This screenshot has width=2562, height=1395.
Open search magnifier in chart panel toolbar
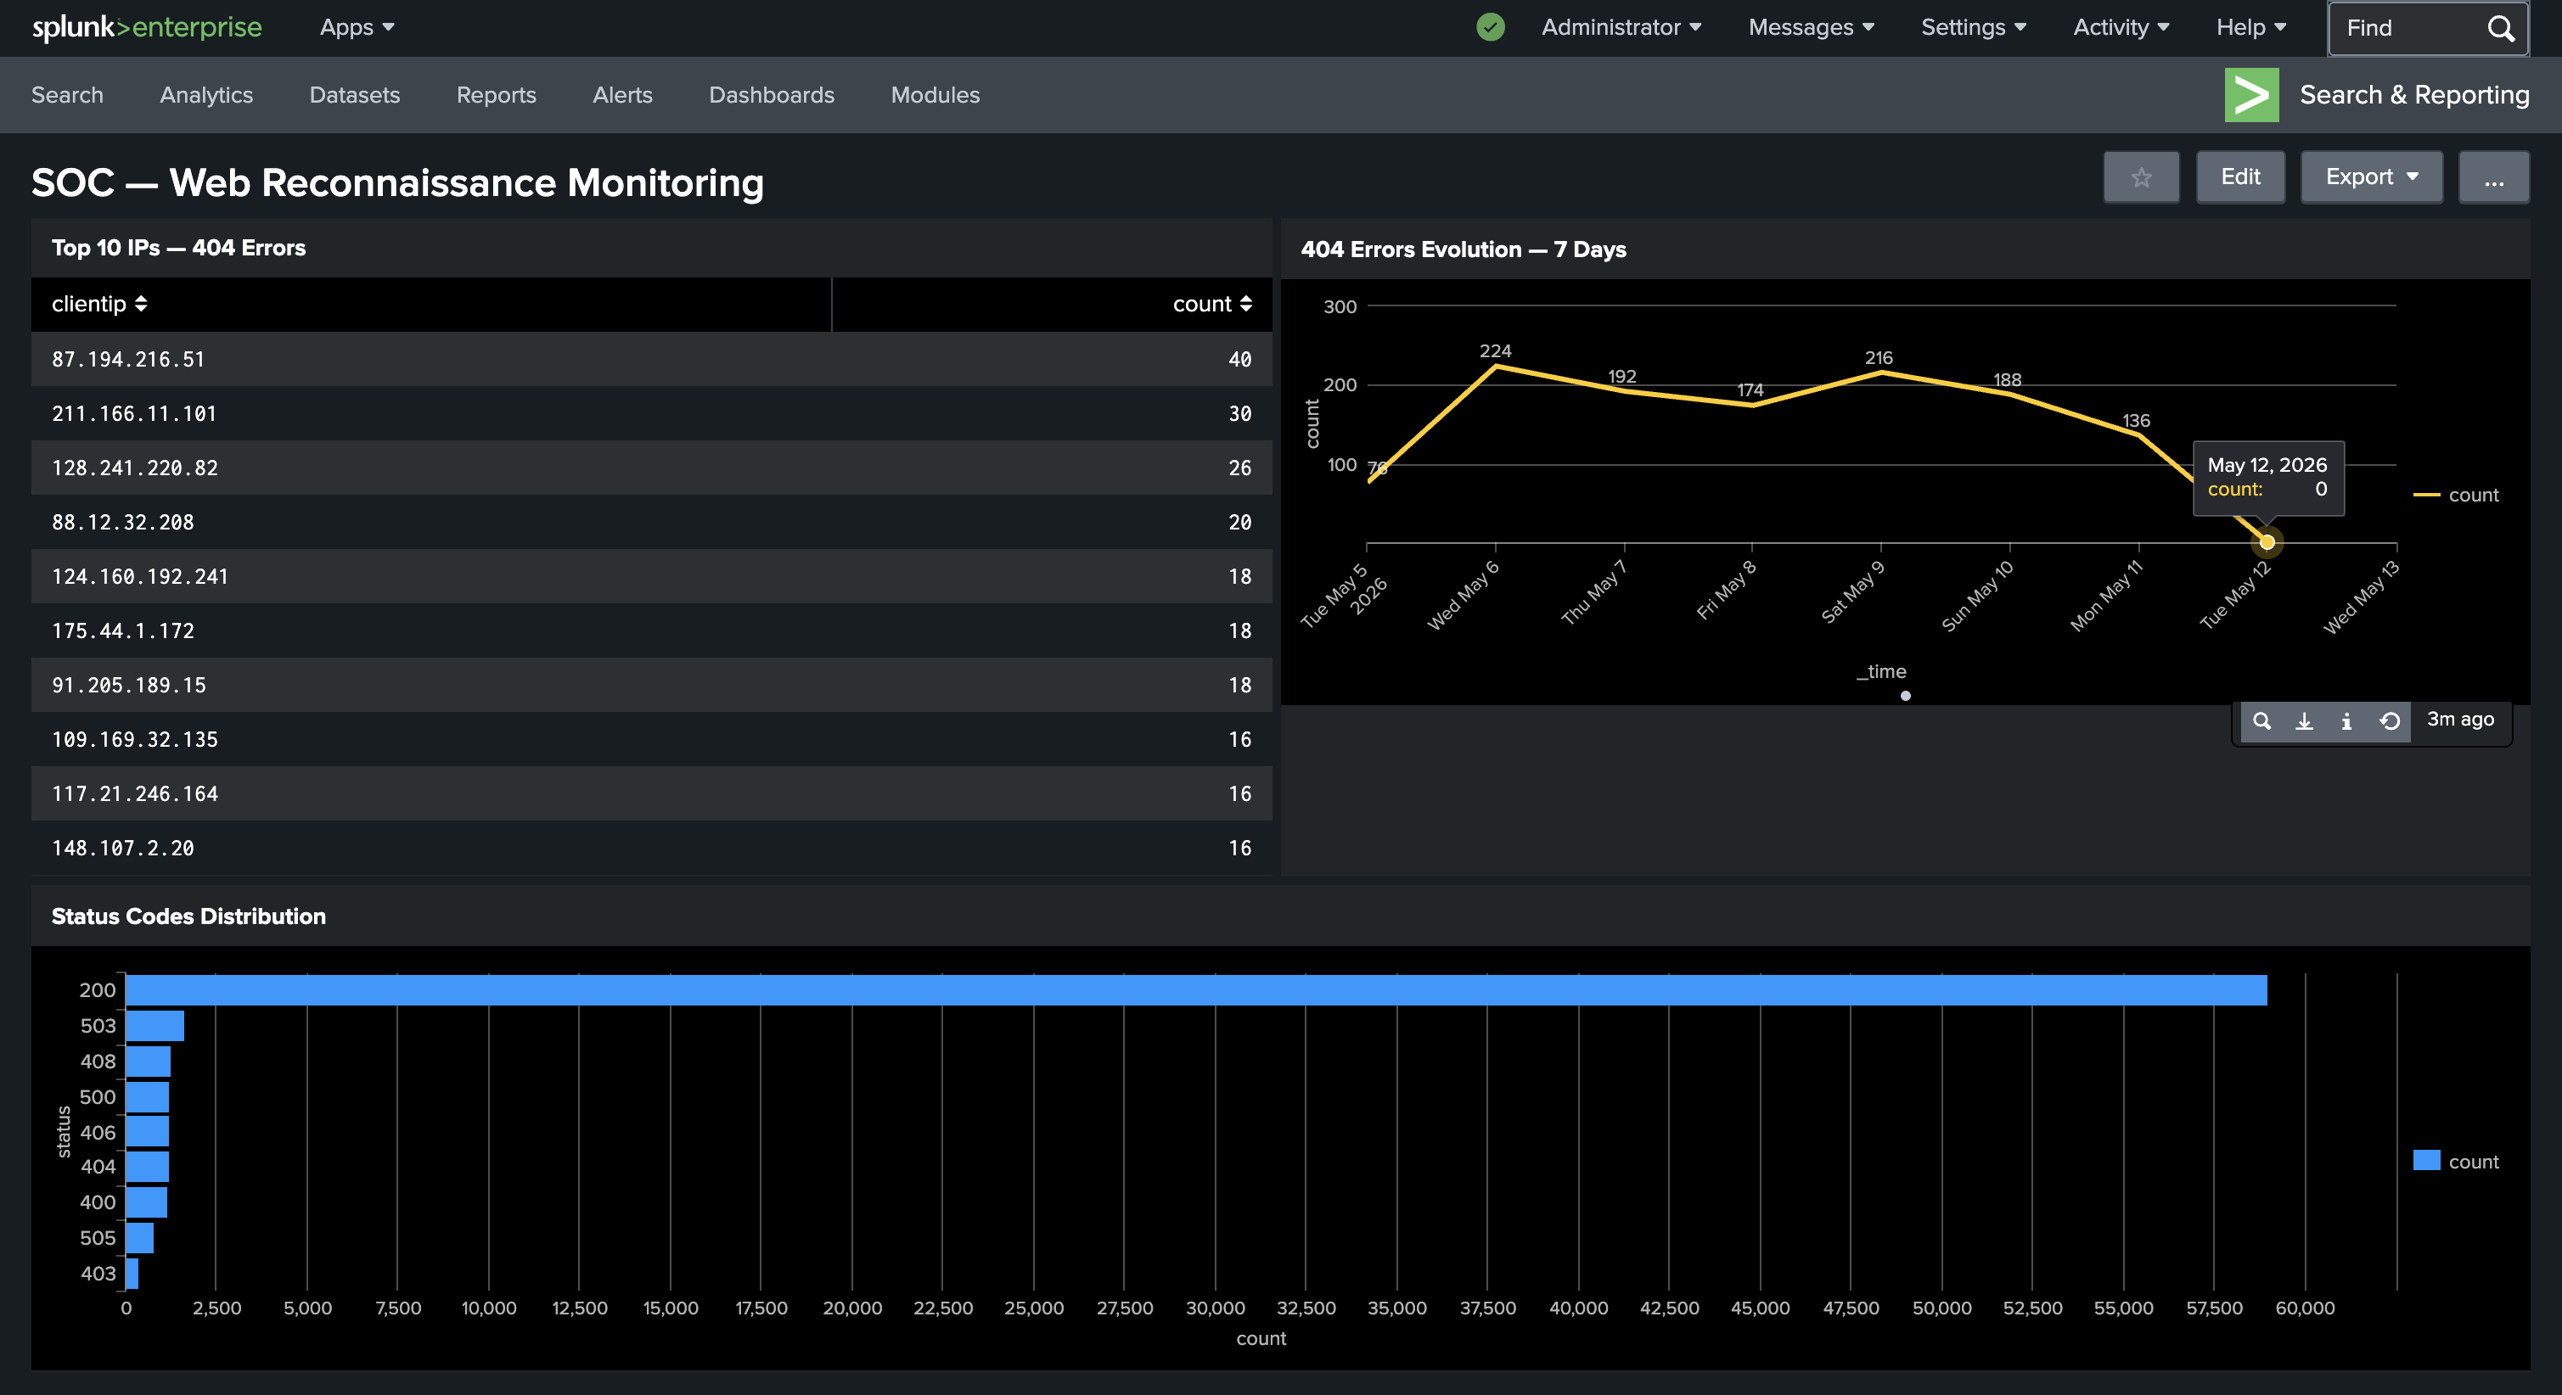pyautogui.click(x=2261, y=721)
